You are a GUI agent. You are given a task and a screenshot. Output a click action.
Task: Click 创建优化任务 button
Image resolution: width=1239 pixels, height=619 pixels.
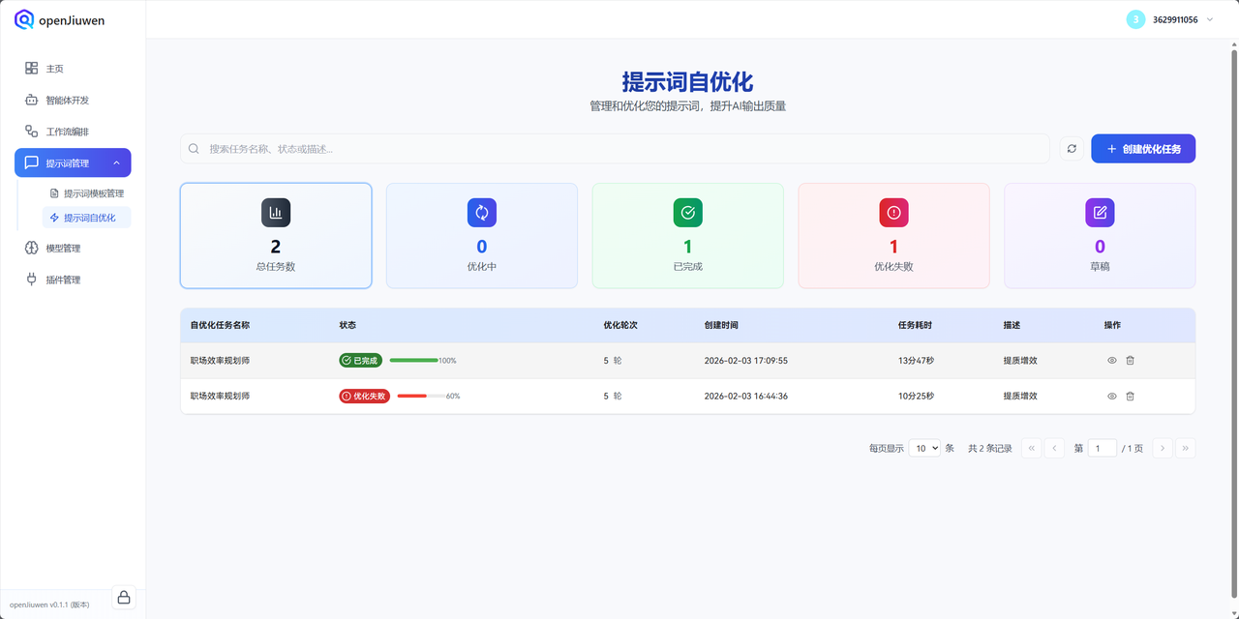tap(1143, 149)
